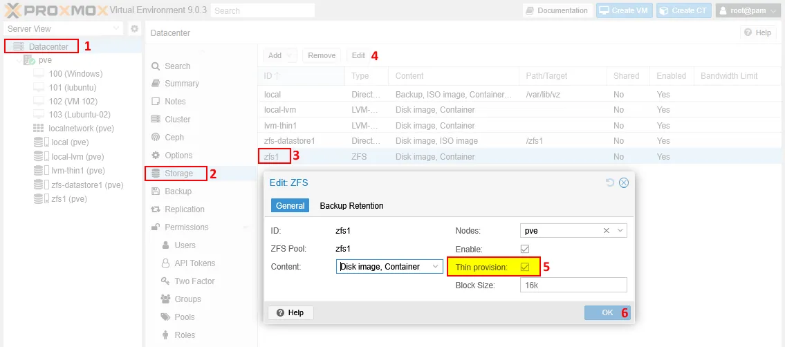The image size is (785, 347).
Task: Click the Create VM button
Action: (x=625, y=10)
